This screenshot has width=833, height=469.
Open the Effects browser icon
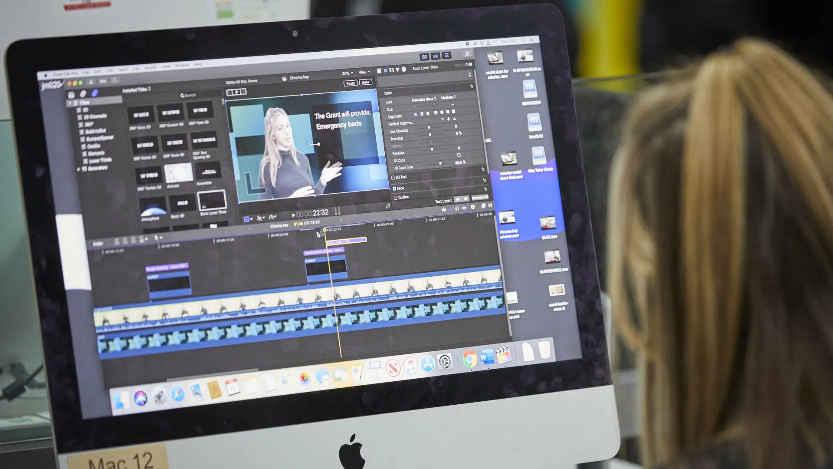point(483,206)
